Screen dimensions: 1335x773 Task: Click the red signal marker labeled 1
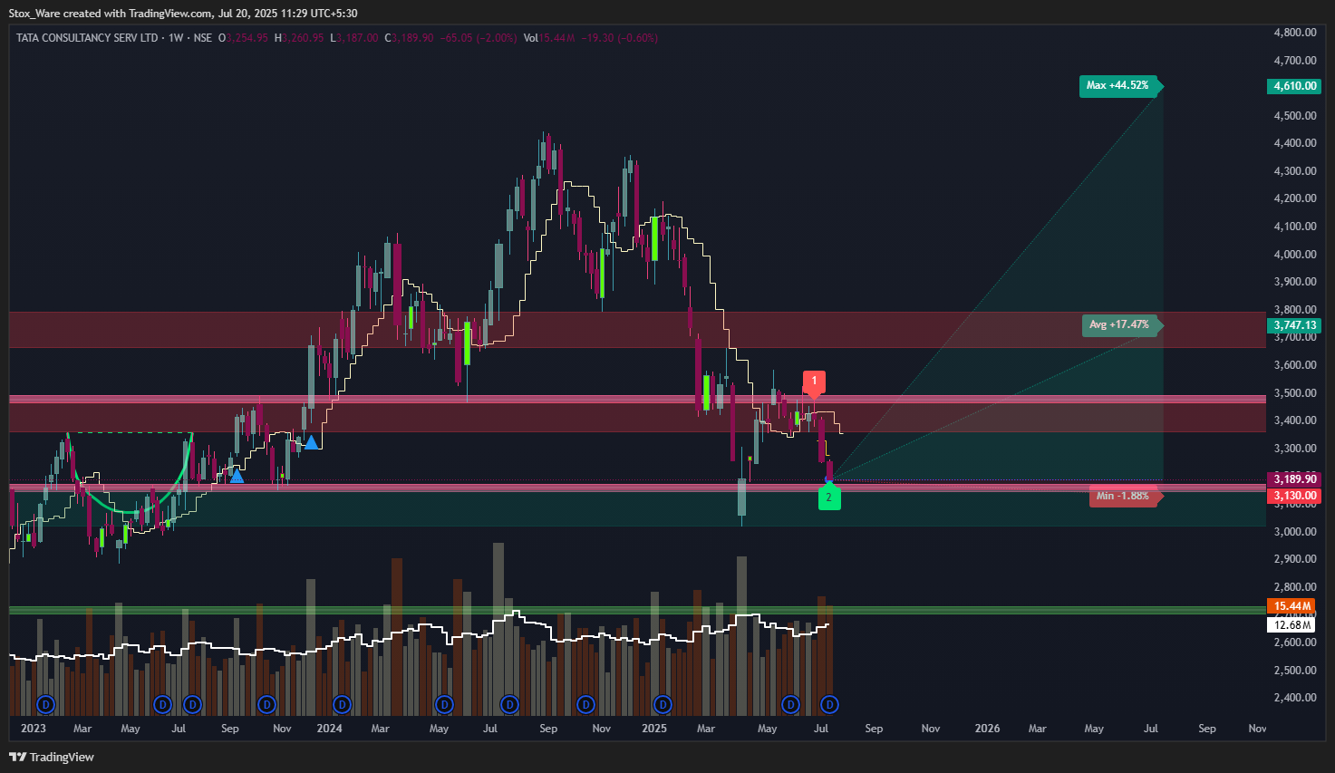click(x=814, y=383)
